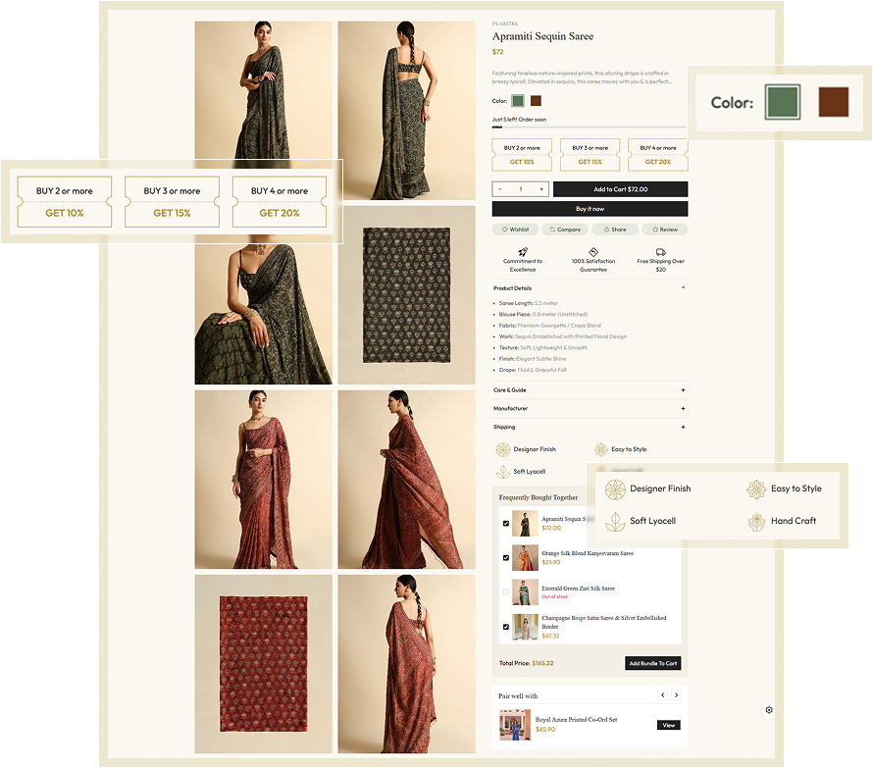The image size is (873, 768).
Task: Collapse the Product Details section
Action: [x=590, y=288]
